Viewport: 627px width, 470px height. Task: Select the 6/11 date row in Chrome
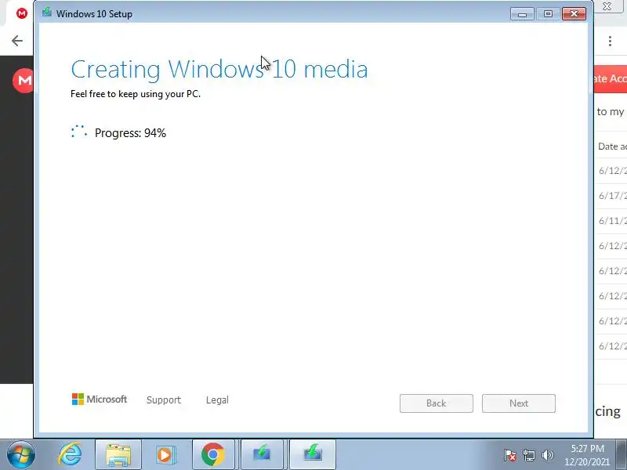(x=611, y=221)
